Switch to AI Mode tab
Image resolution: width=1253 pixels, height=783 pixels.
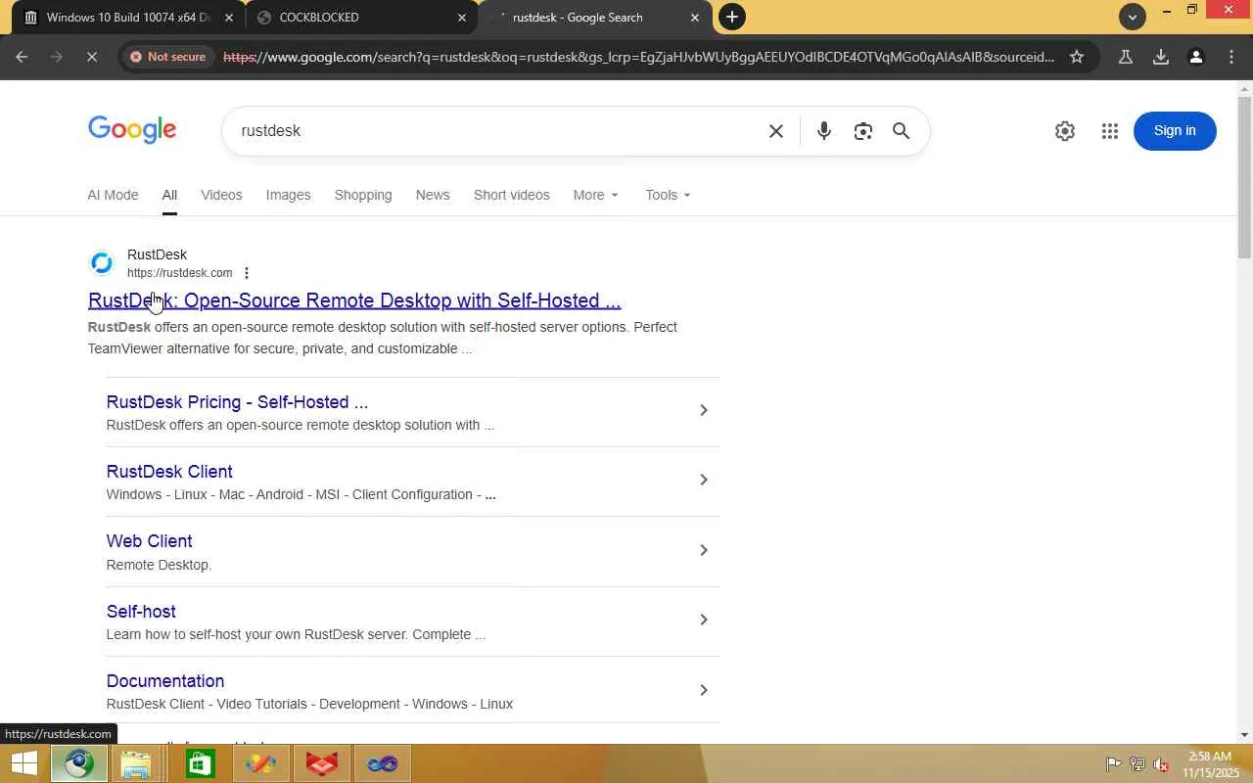pyautogui.click(x=113, y=195)
